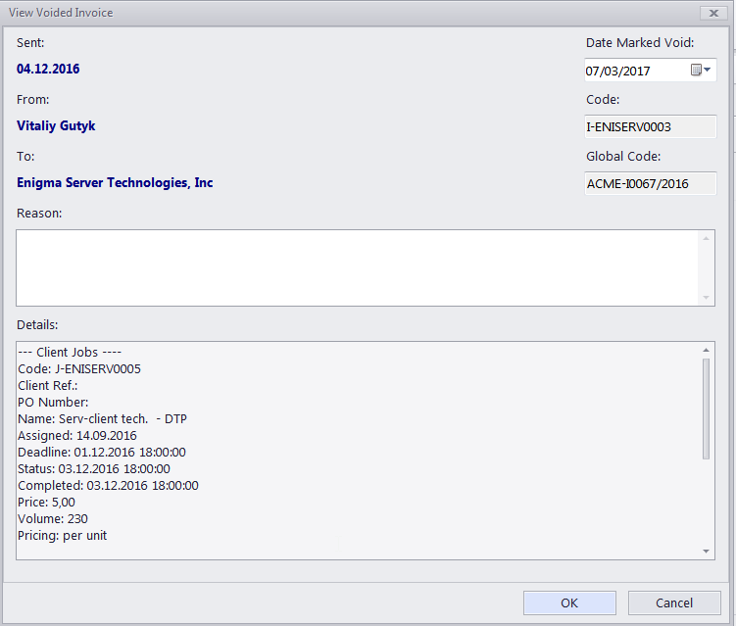This screenshot has width=736, height=626.
Task: Click the Details scrollbar up arrow
Action: (x=706, y=350)
